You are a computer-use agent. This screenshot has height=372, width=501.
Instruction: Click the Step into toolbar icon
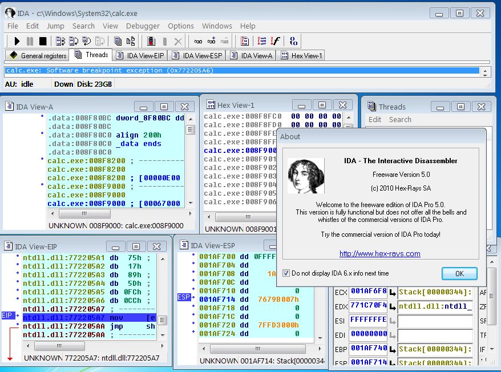pos(60,41)
